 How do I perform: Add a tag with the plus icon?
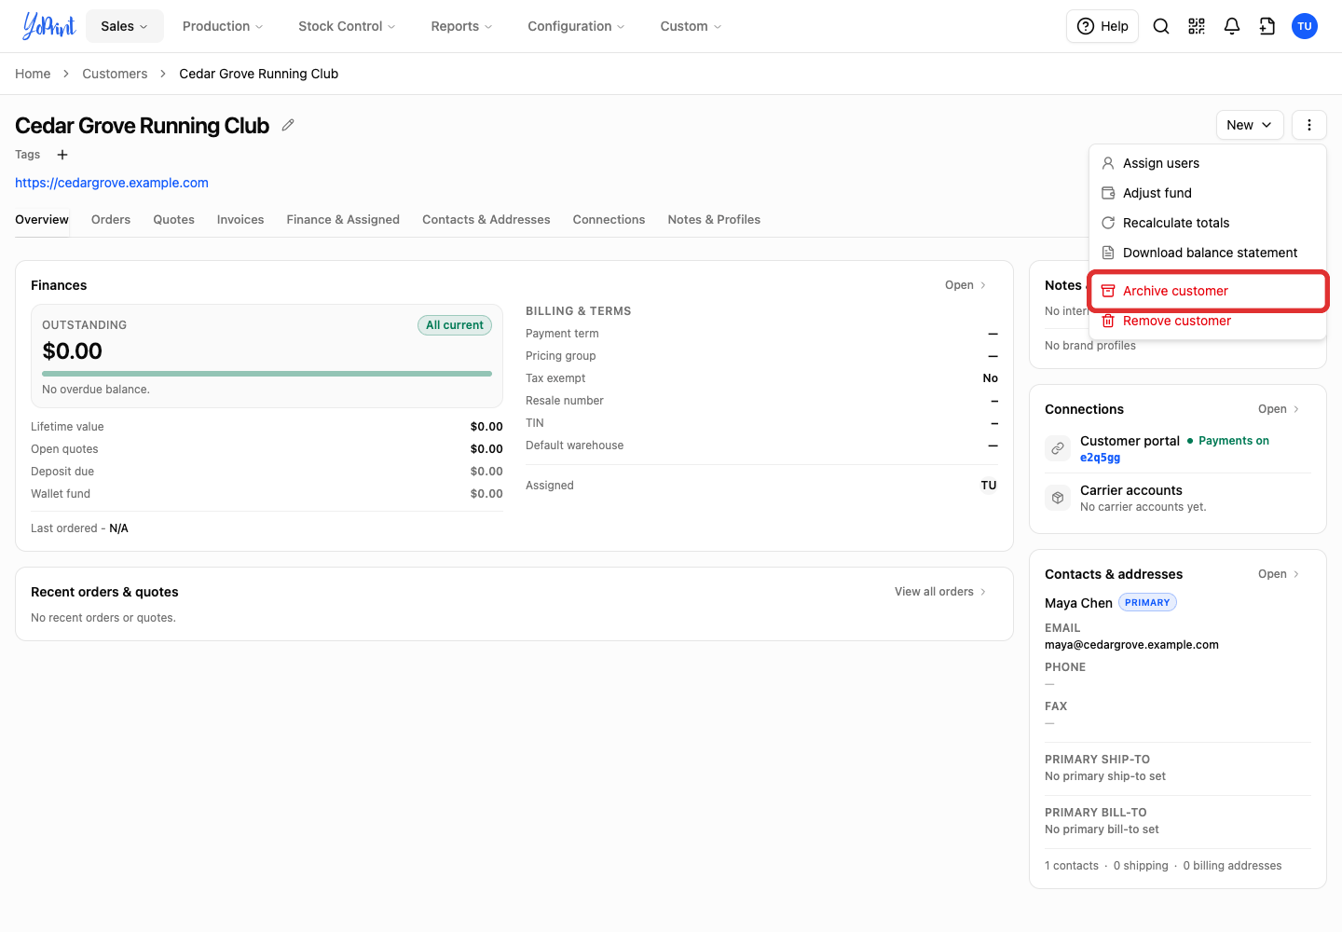click(x=62, y=155)
